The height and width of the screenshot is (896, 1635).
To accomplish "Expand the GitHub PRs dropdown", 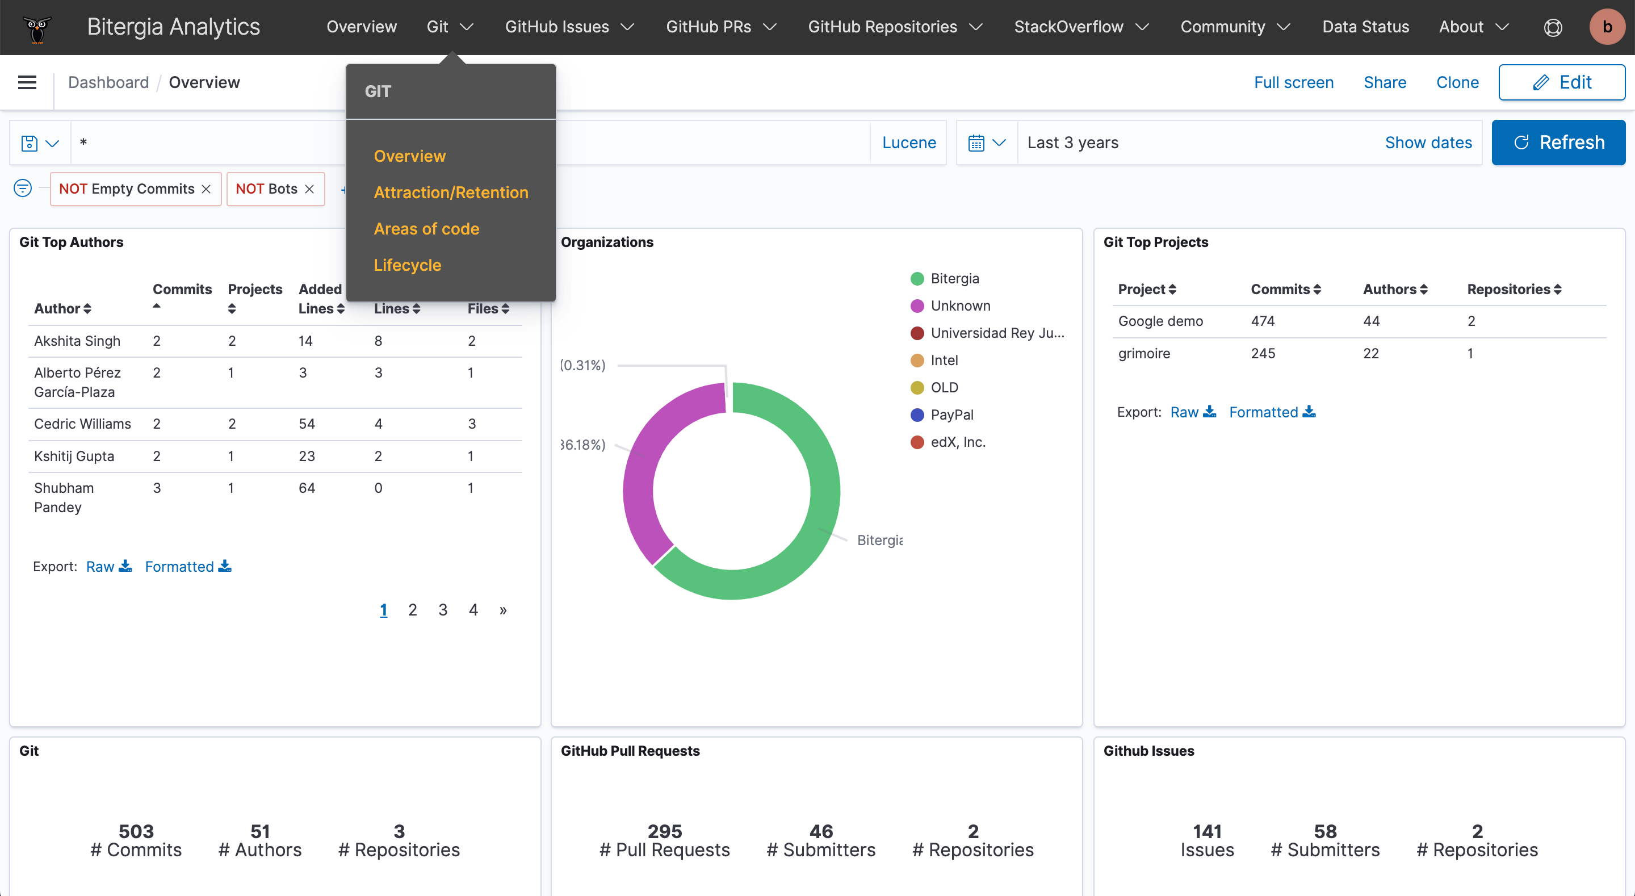I will click(x=721, y=27).
